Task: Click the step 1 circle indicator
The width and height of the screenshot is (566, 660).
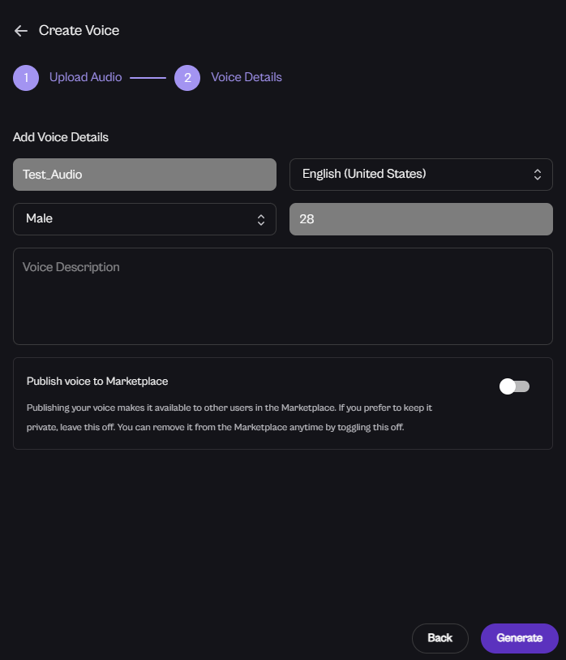Action: [26, 78]
